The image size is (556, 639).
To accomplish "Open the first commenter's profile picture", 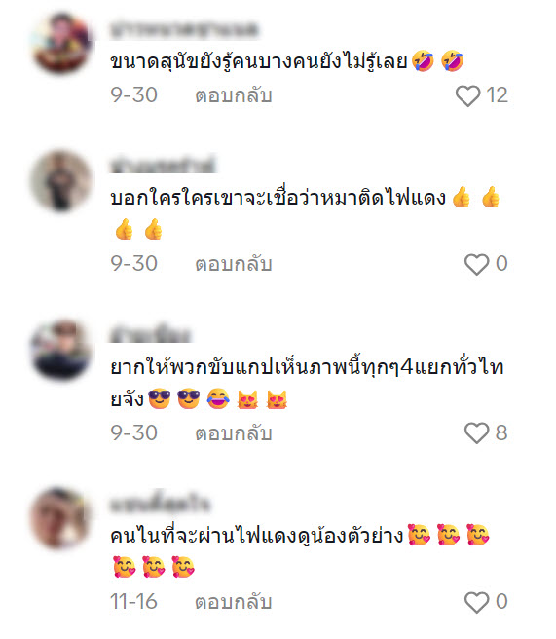I will point(61,43).
